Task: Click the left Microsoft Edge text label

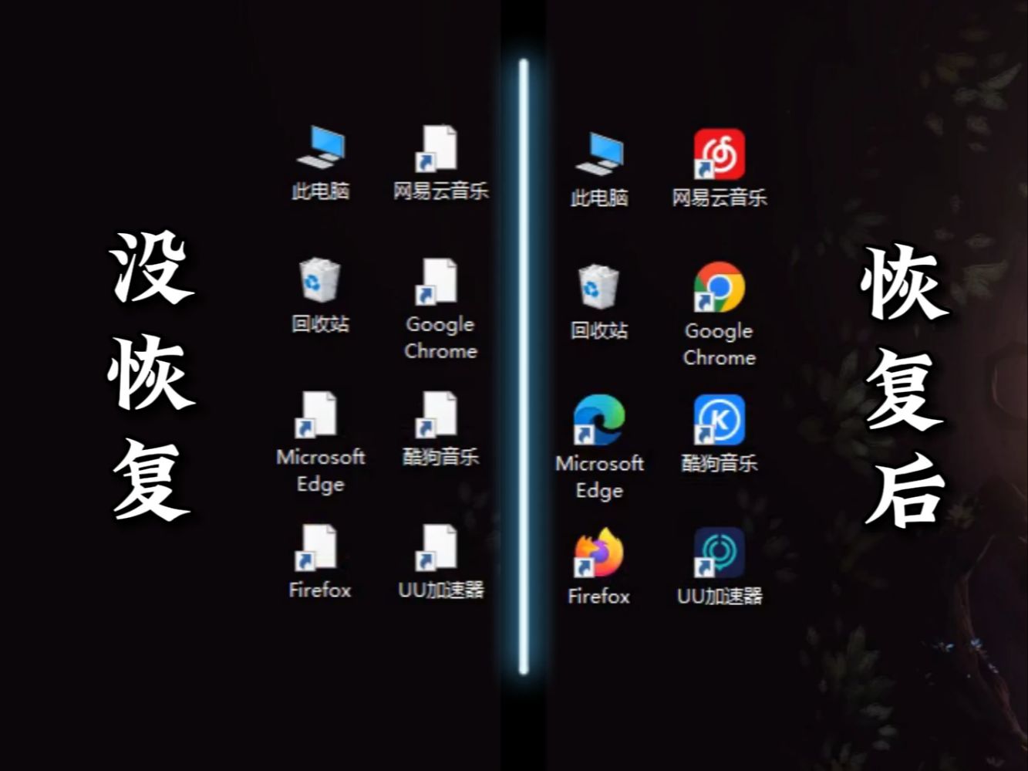Action: click(320, 470)
